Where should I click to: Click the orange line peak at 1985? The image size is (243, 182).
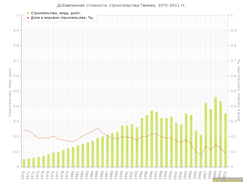[x=98, y=128]
